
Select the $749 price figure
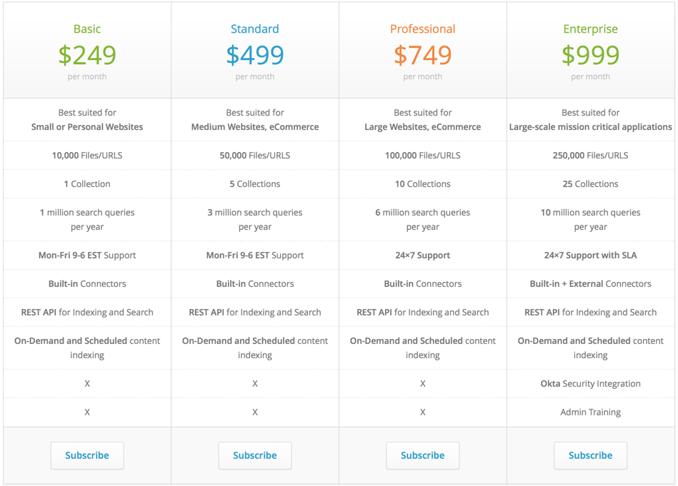423,55
